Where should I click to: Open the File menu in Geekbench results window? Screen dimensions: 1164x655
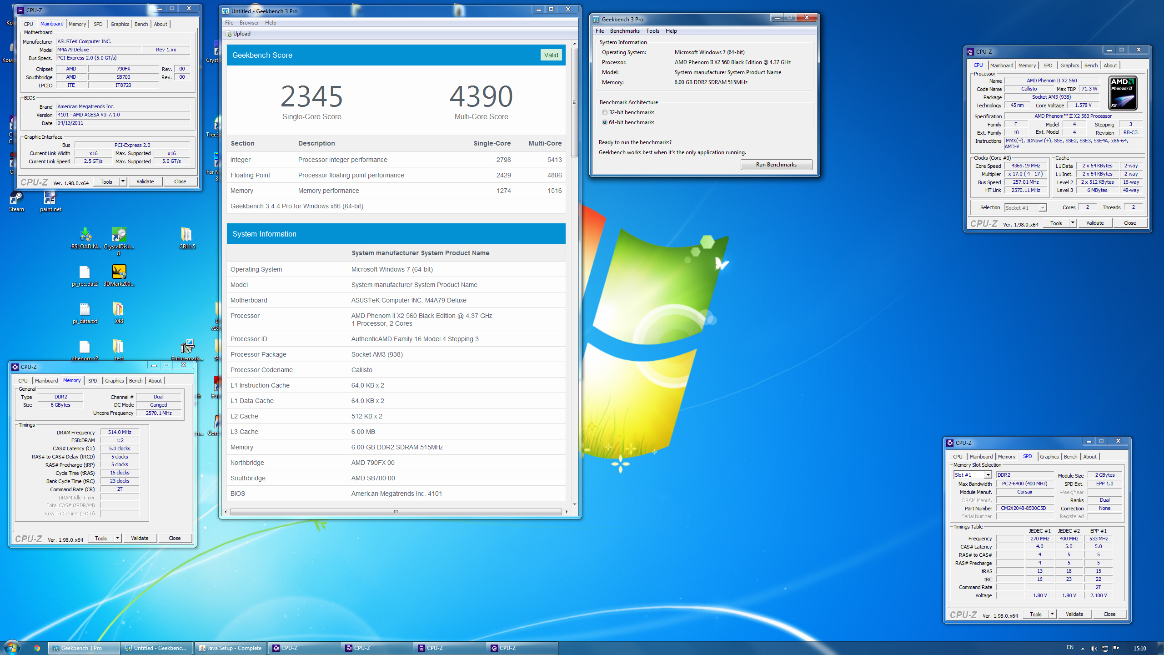point(229,23)
